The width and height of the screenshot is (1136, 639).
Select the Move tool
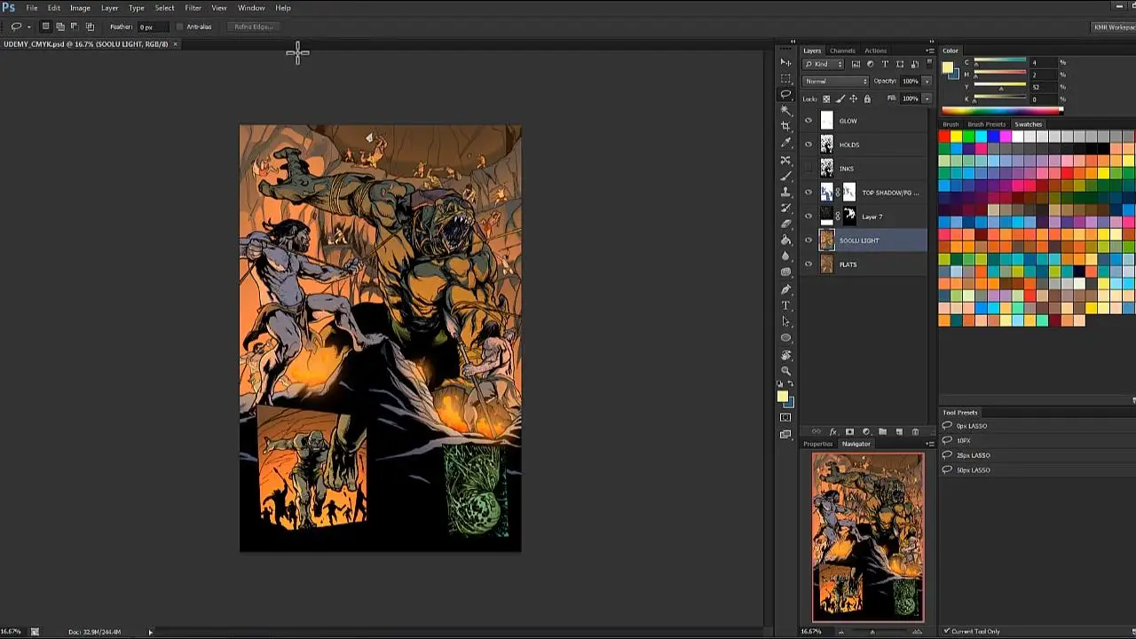tap(785, 62)
